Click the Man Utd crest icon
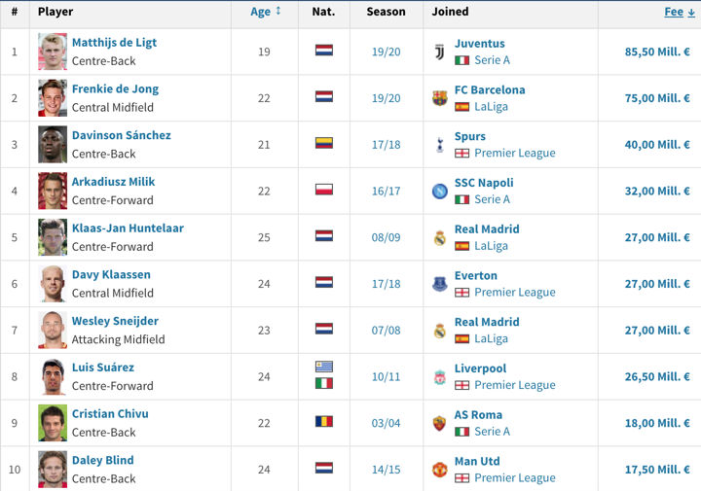701x491 pixels. coord(439,470)
